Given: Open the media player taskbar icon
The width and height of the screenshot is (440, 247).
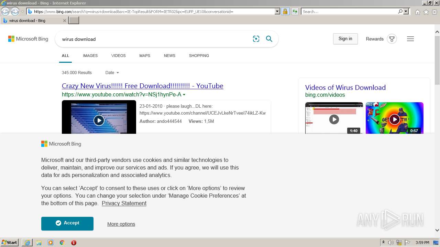Looking at the screenshot, I should (51, 243).
